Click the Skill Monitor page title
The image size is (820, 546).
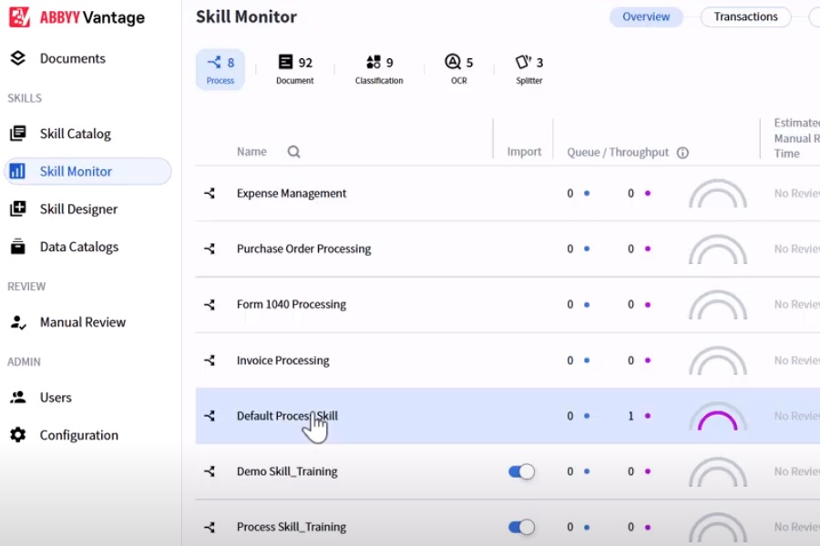246,16
